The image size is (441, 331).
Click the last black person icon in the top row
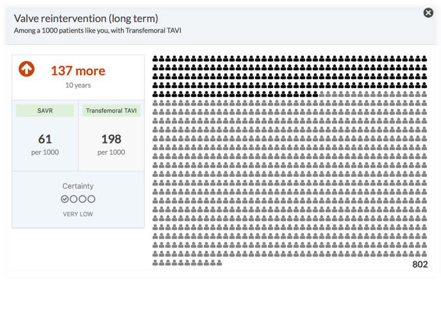point(424,59)
